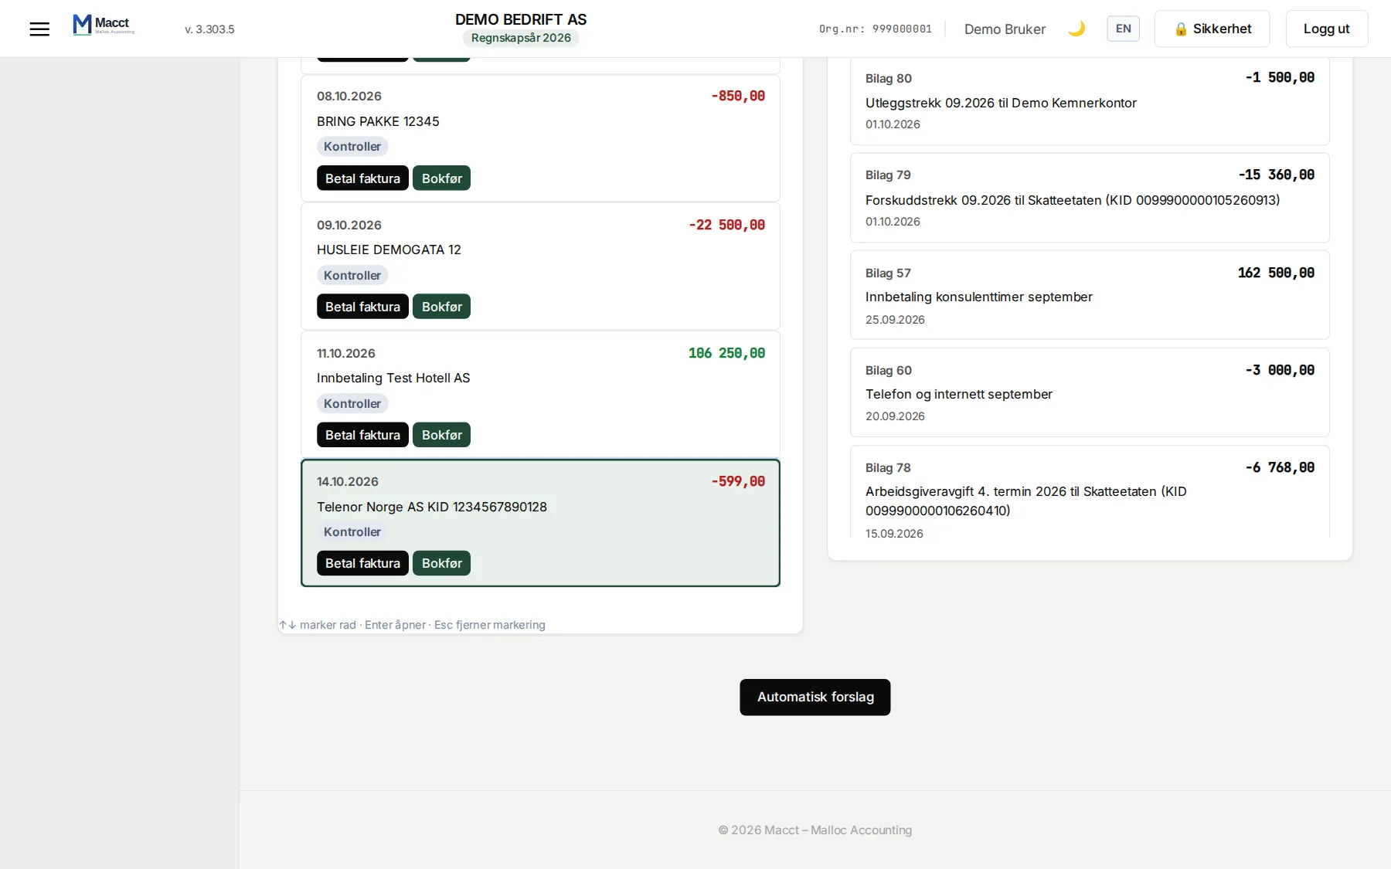Select Bilag 60 Telefon og internett entry
The image size is (1391, 869).
coord(1090,392)
